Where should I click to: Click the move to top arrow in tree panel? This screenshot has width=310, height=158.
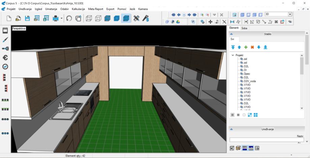[233, 47]
